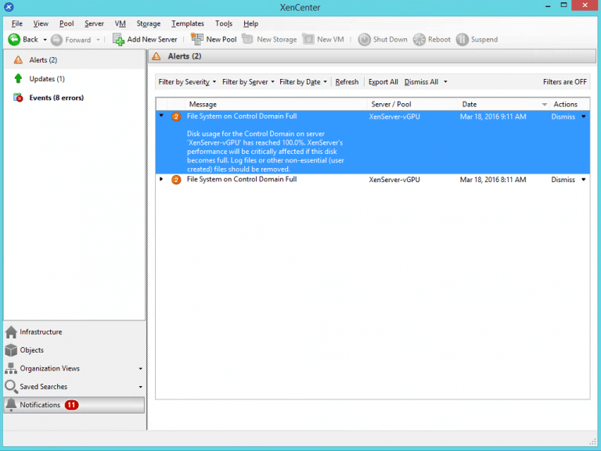This screenshot has width=601, height=451.
Task: Switch to the Infrastructure view
Action: tap(75, 332)
